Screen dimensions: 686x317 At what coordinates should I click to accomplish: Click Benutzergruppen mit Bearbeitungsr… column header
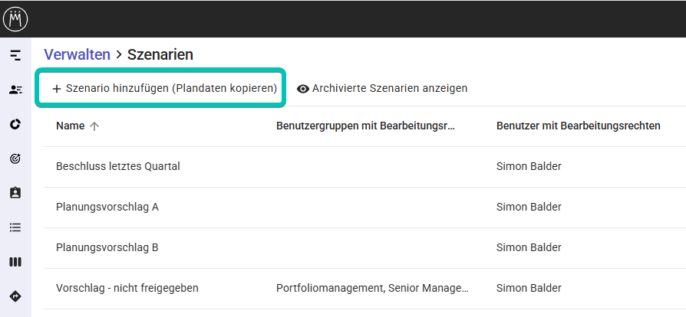click(365, 126)
